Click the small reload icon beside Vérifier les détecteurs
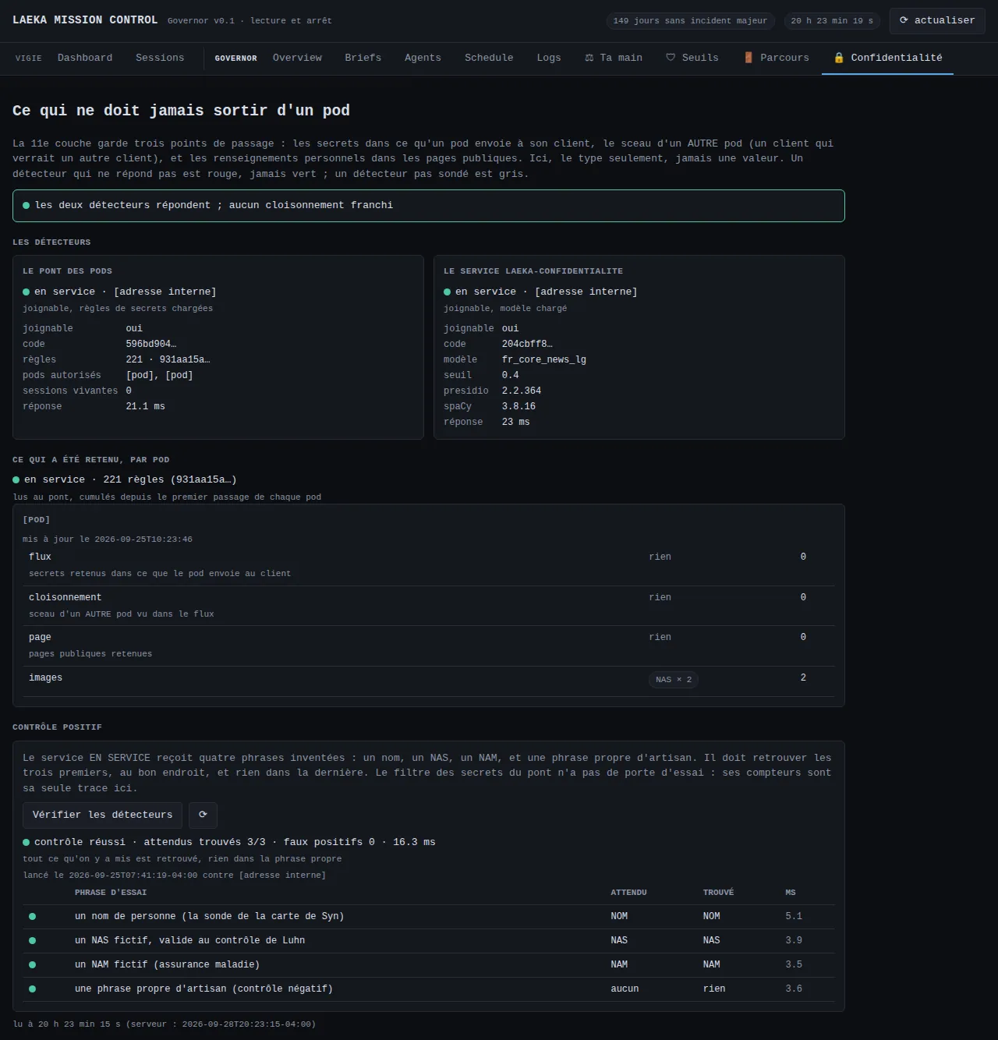The height and width of the screenshot is (1040, 998). (203, 815)
